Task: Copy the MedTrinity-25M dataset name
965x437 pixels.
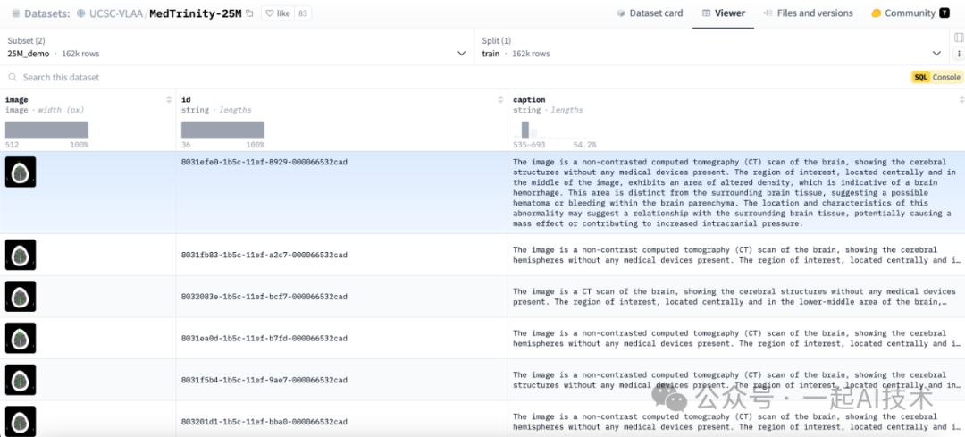Action: click(x=249, y=13)
